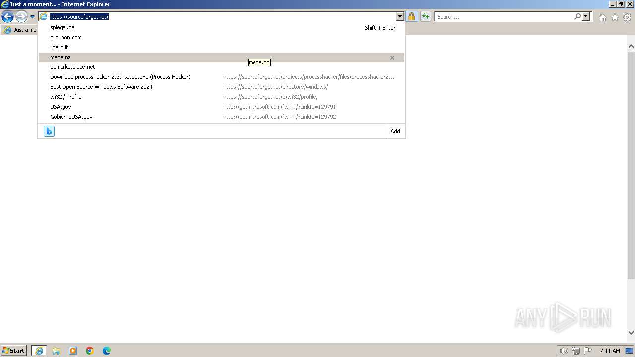The width and height of the screenshot is (635, 357).
Task: Open Download processhacker-2.39-setup.exe history entry
Action: [x=221, y=77]
